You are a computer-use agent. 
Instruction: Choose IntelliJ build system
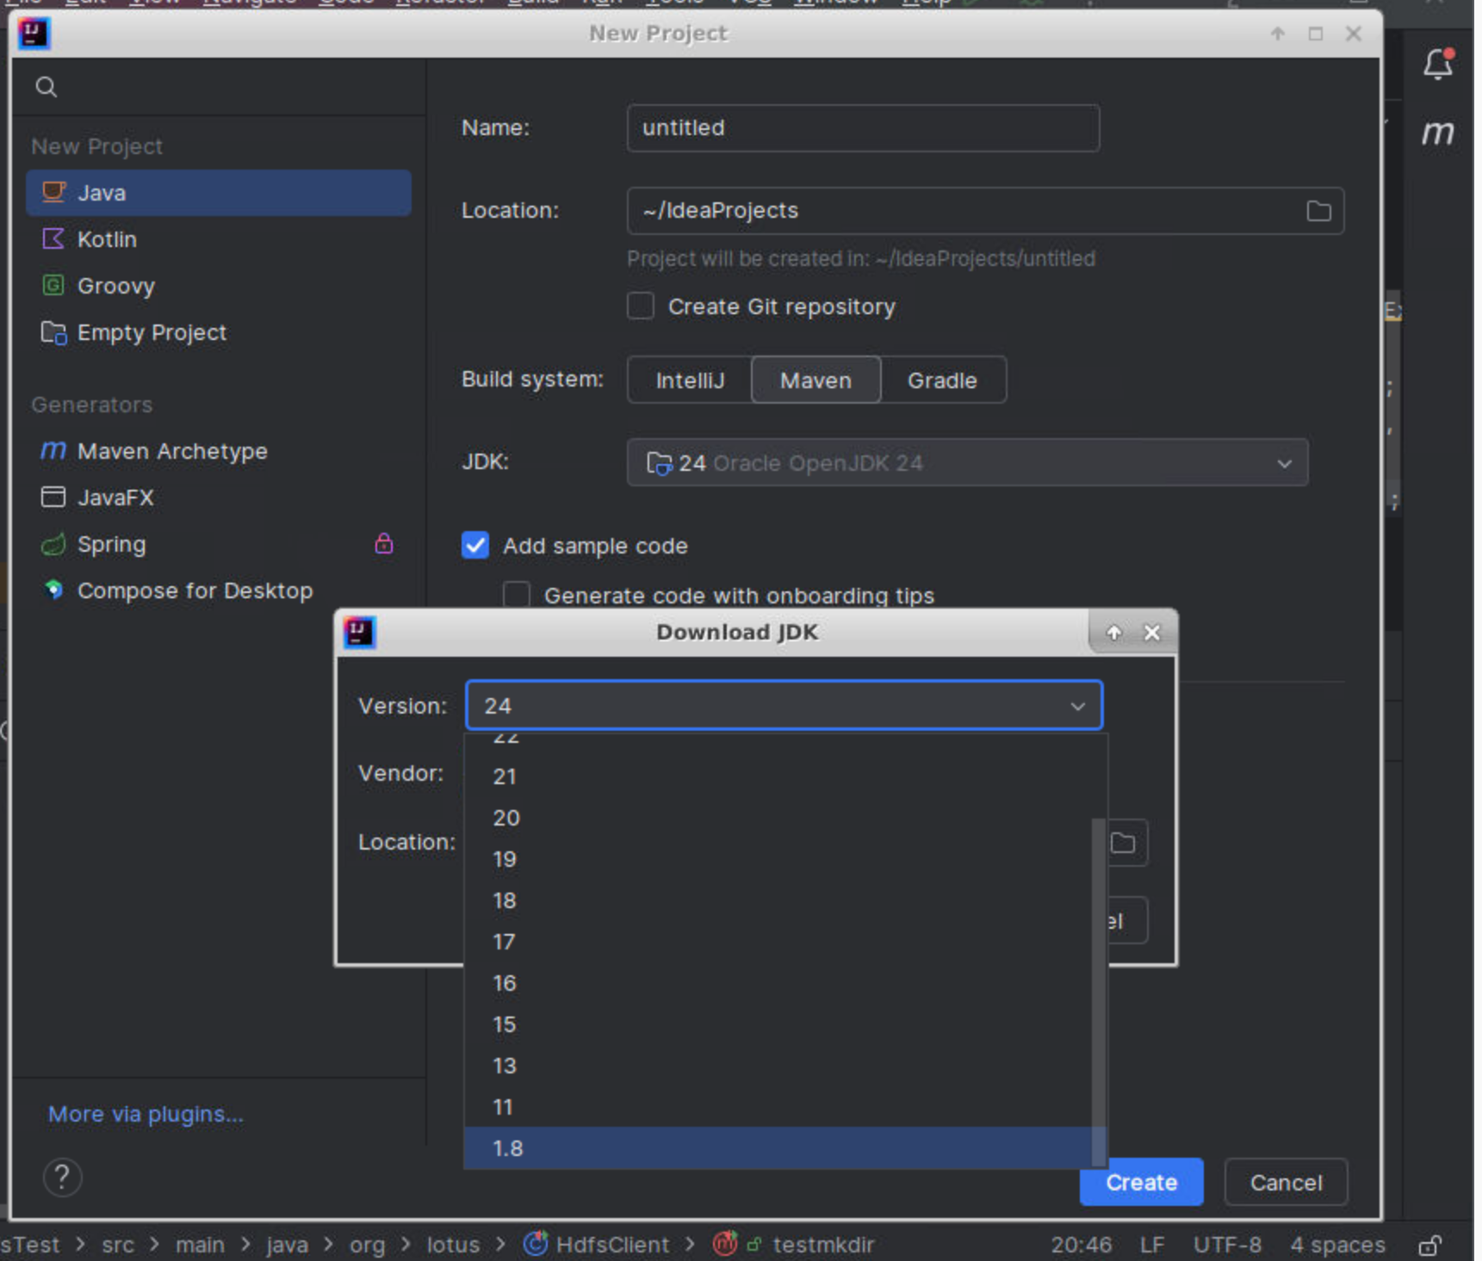pyautogui.click(x=690, y=380)
